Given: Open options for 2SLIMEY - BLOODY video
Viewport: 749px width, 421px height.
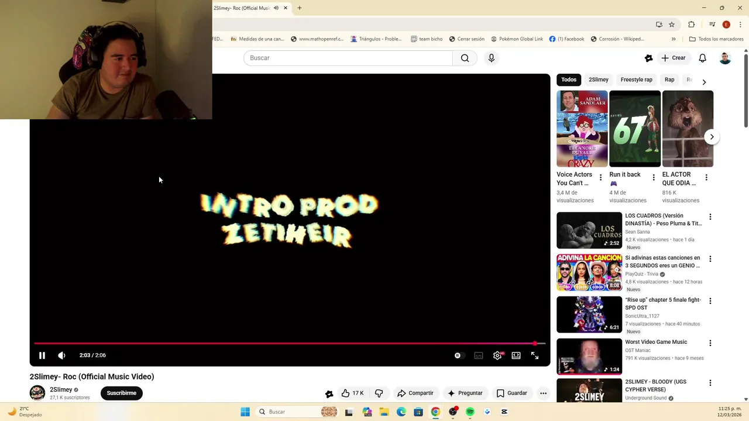Looking at the screenshot, I should 710,383.
